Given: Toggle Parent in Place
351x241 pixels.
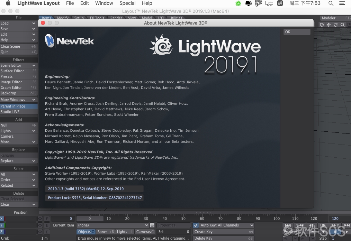Looking at the screenshot, I should (19, 106).
